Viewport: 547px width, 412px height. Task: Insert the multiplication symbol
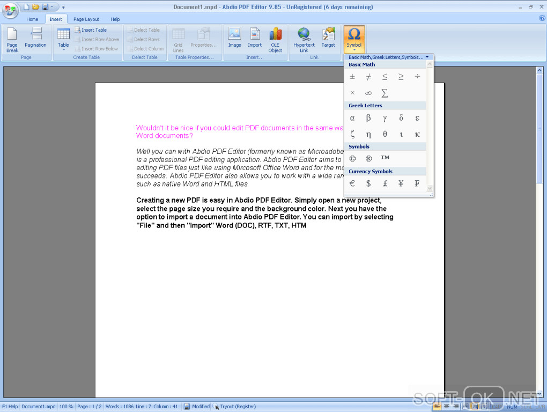[x=352, y=93]
